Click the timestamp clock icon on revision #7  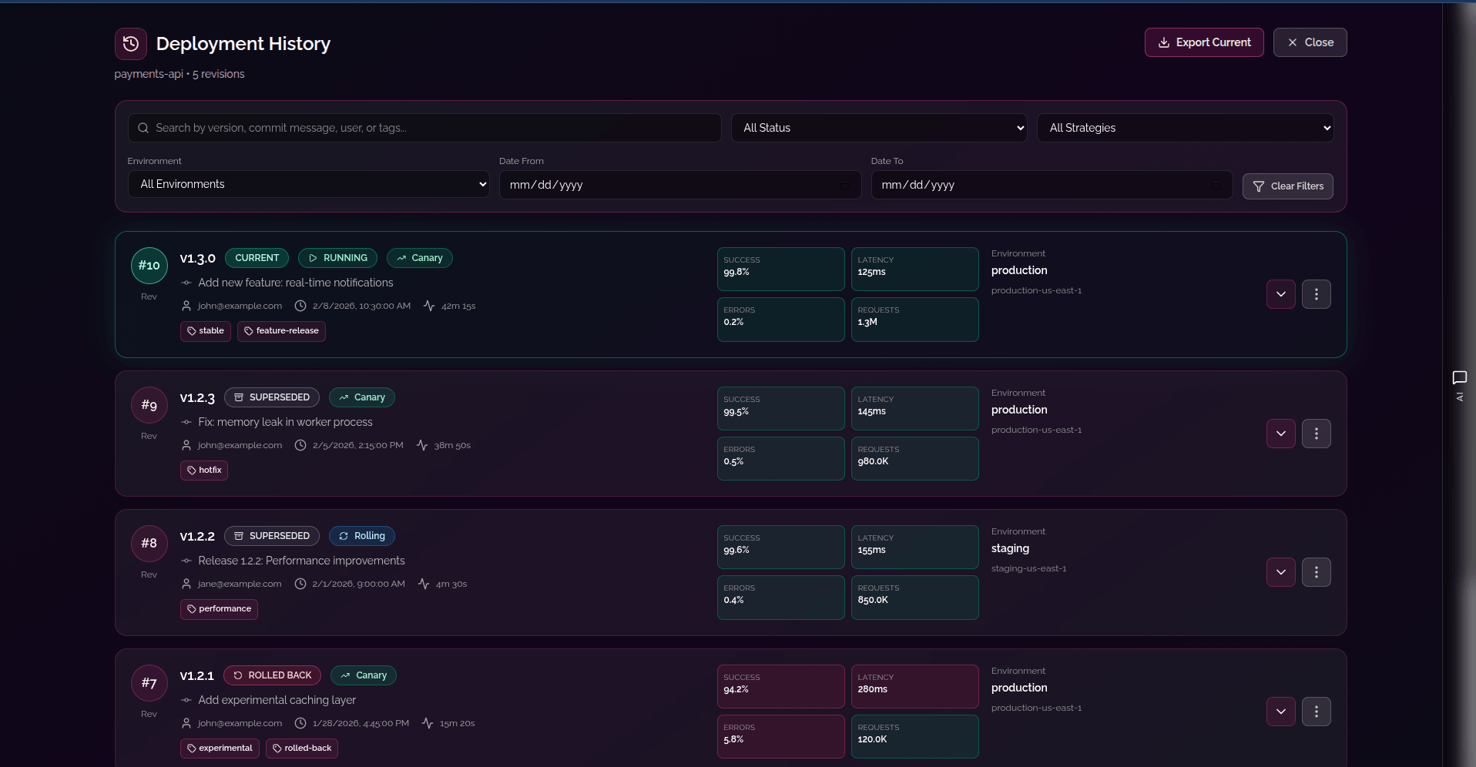pos(300,723)
